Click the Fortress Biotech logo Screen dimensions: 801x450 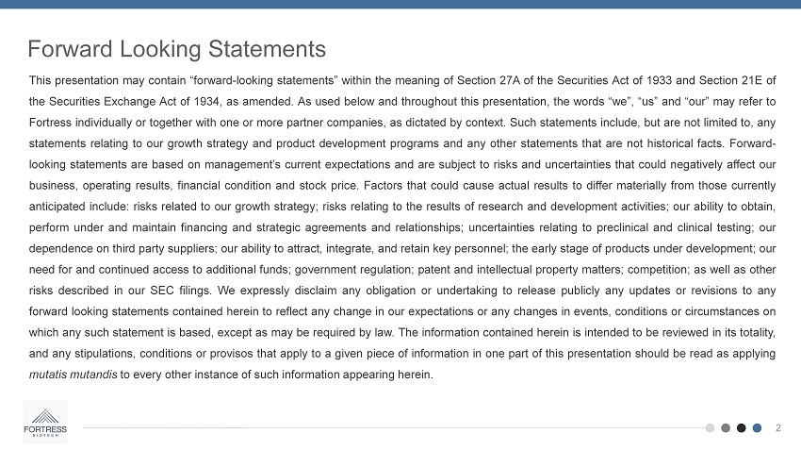45,422
